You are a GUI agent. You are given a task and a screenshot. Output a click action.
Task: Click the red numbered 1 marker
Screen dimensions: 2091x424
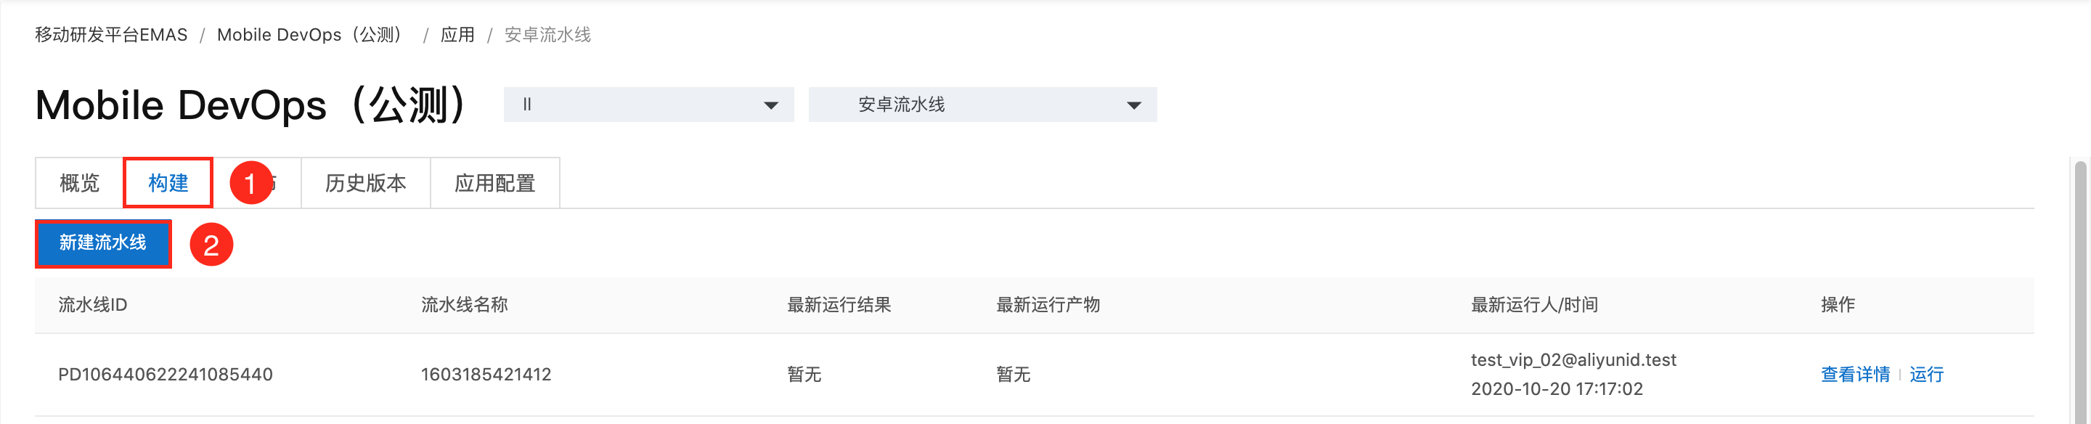250,183
